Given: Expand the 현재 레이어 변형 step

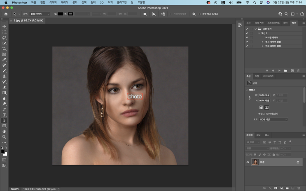Looking at the screenshot, I should tap(262, 42).
